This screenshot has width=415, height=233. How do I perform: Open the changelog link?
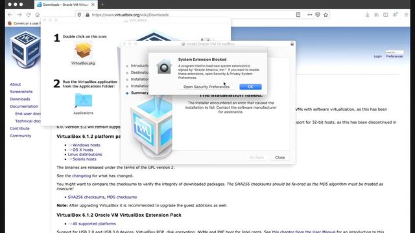(81, 175)
